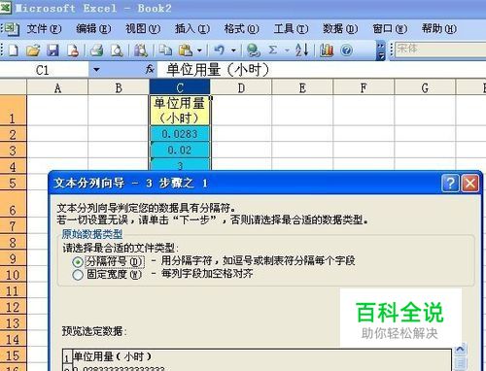Select row 2 header
Screen dimensions: 486x371
tap(13, 134)
